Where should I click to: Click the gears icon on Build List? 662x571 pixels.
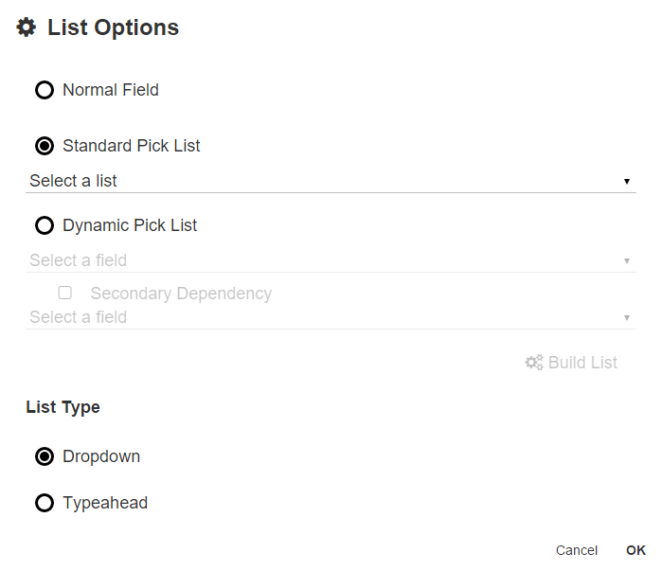tap(534, 363)
